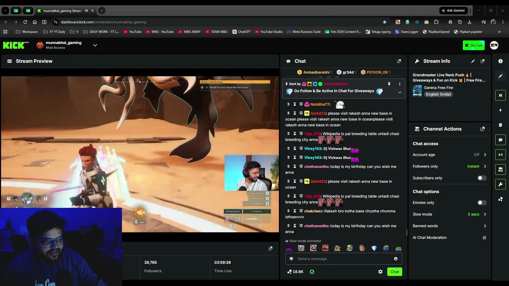509x286 pixels.
Task: Click the English (India) language tag
Action: (x=438, y=95)
